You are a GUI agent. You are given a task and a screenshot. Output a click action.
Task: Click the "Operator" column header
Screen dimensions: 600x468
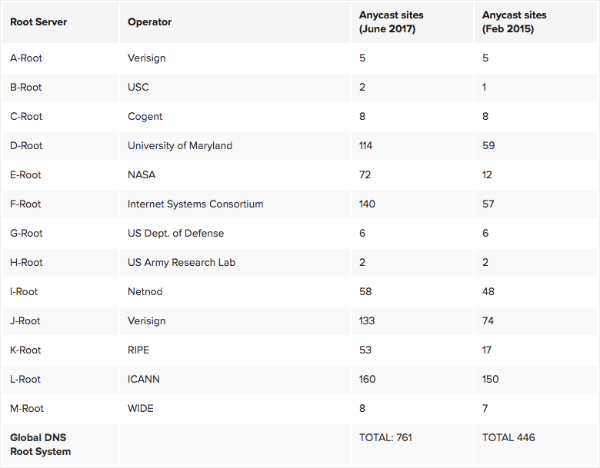[150, 22]
